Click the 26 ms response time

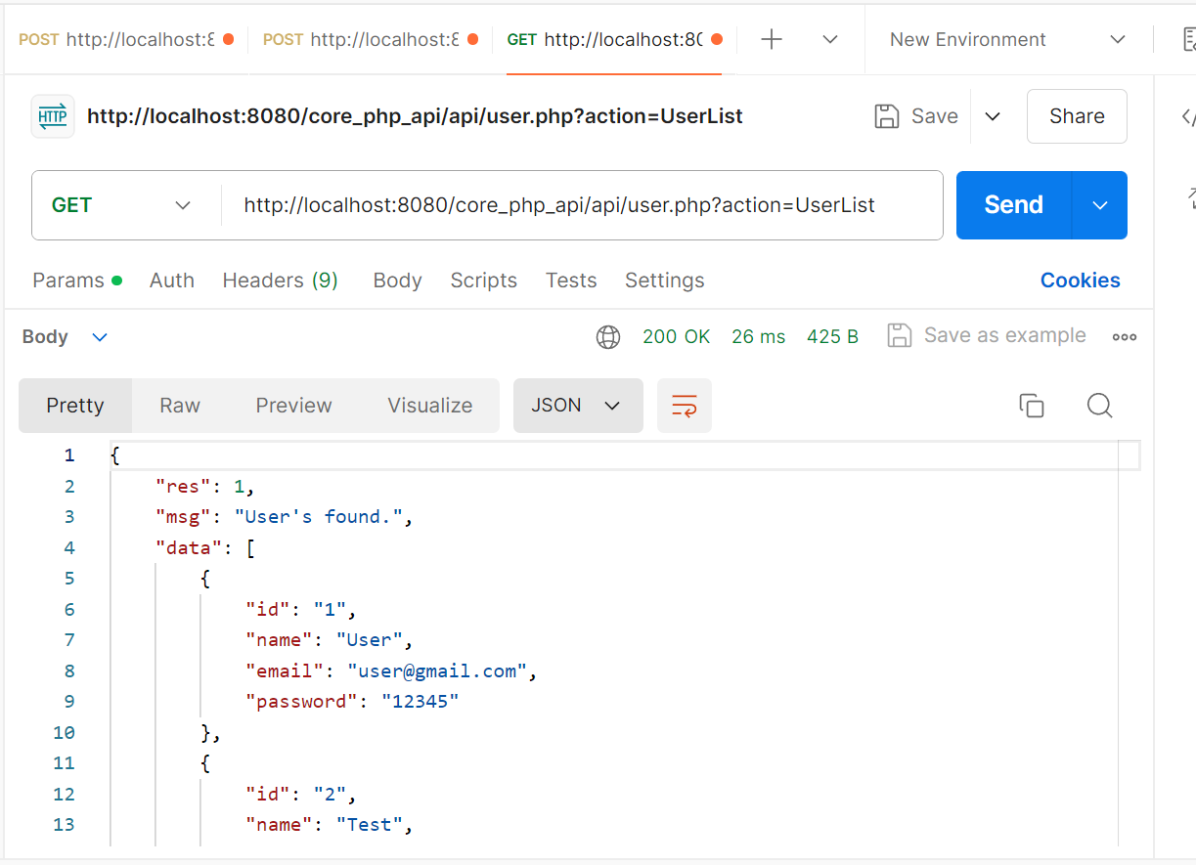click(759, 337)
